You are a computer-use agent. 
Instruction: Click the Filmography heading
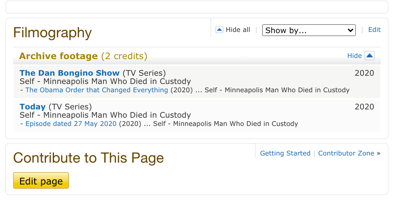point(52,33)
